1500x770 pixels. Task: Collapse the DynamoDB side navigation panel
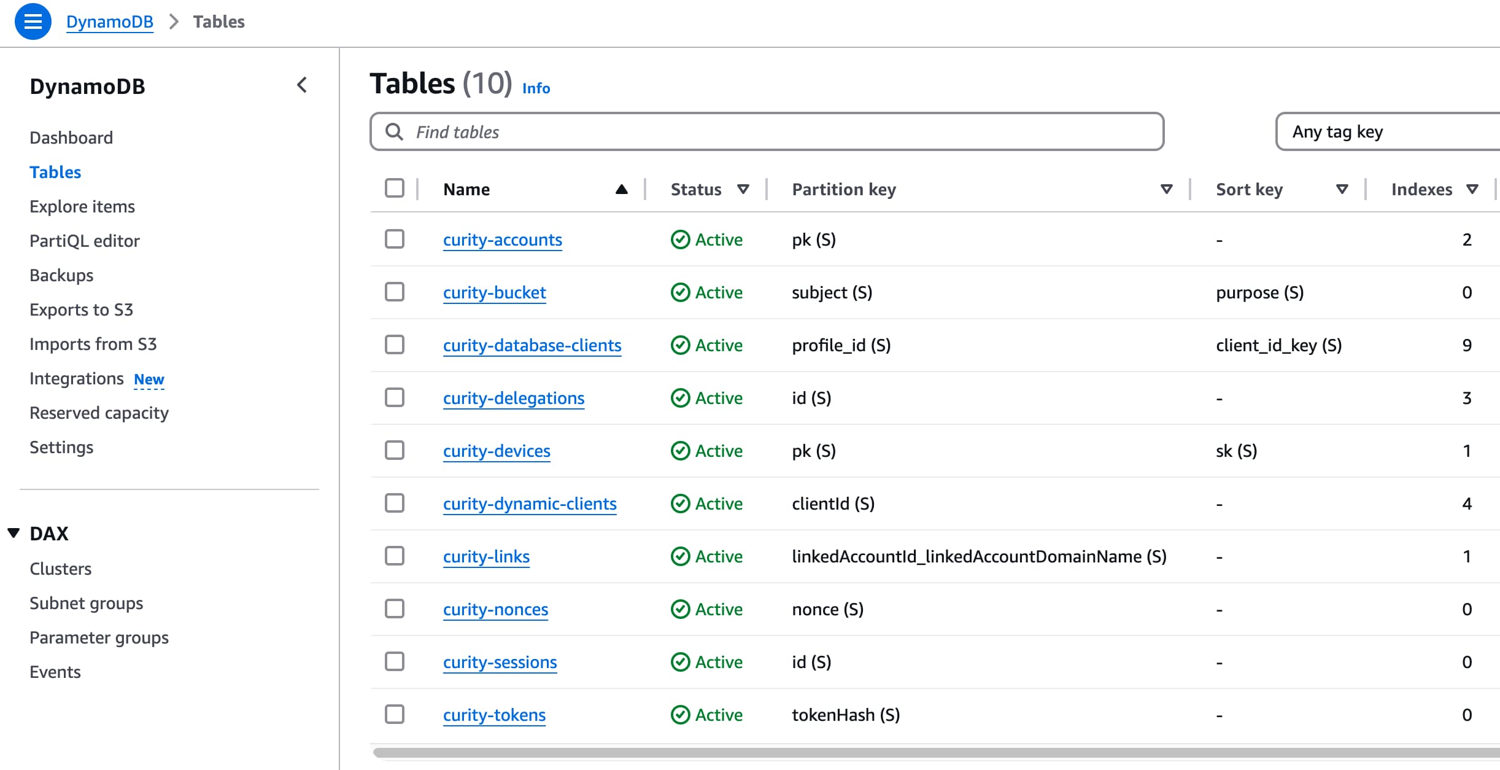click(x=301, y=85)
